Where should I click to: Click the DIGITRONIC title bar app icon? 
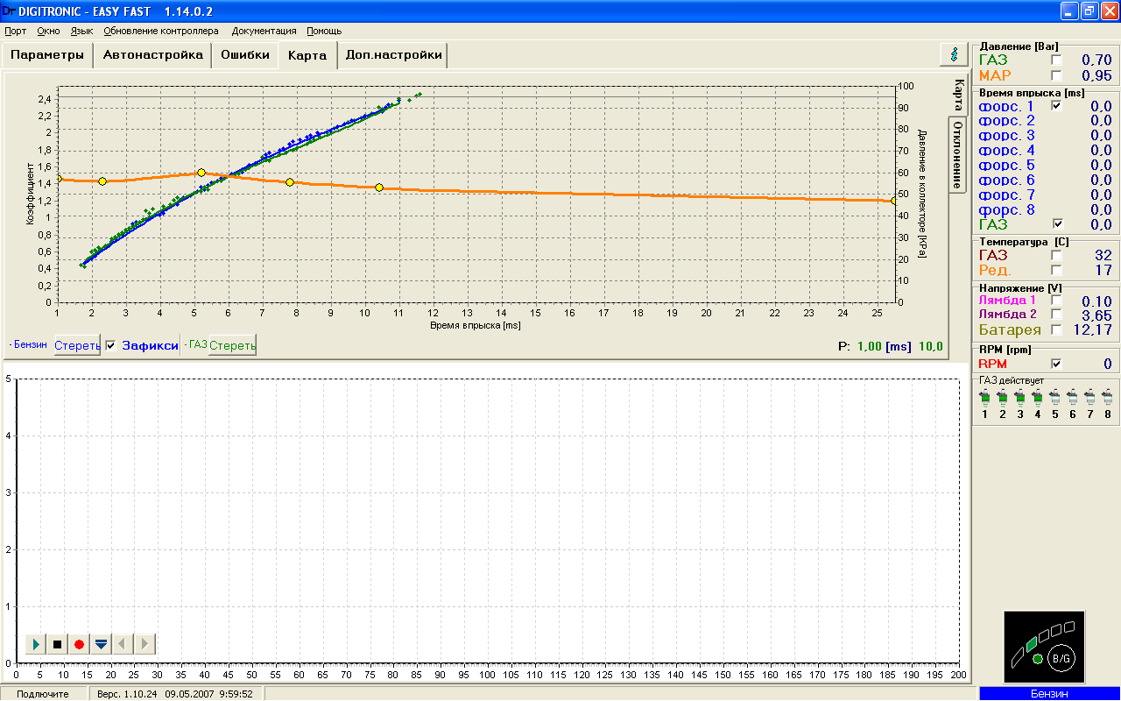coord(8,11)
